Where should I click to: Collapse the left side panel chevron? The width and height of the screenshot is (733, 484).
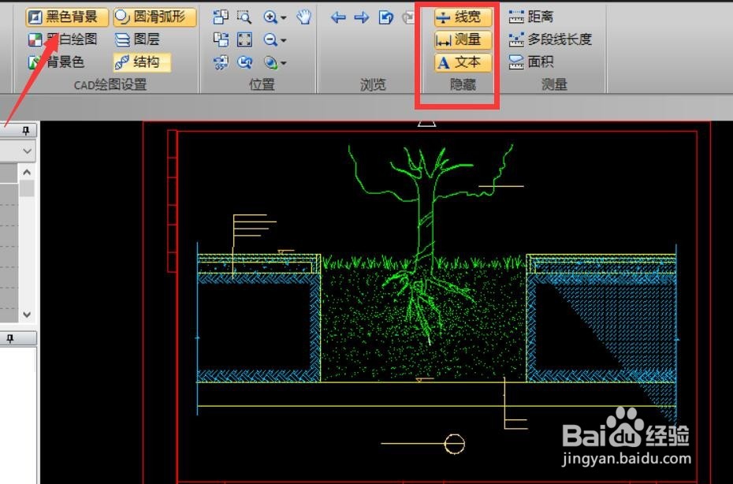tap(28, 151)
